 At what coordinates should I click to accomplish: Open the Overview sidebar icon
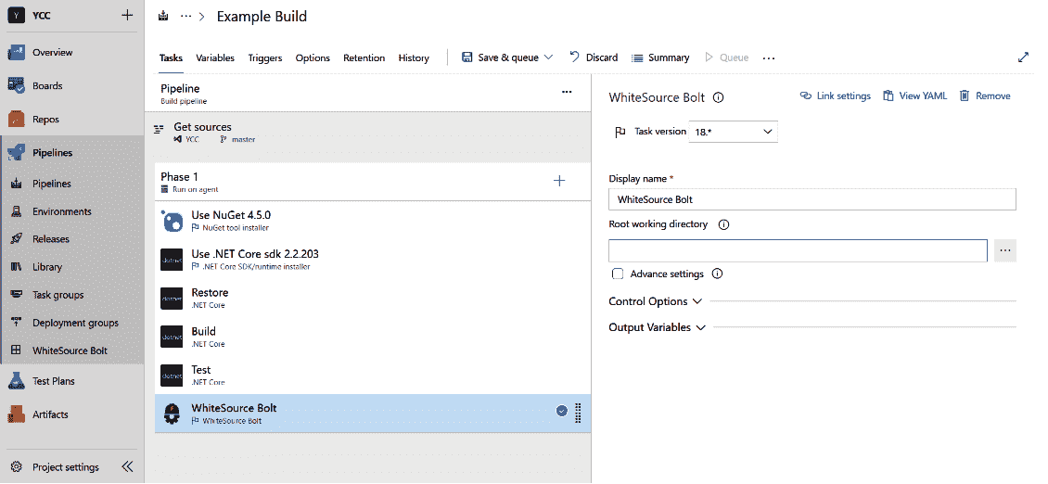(16, 53)
